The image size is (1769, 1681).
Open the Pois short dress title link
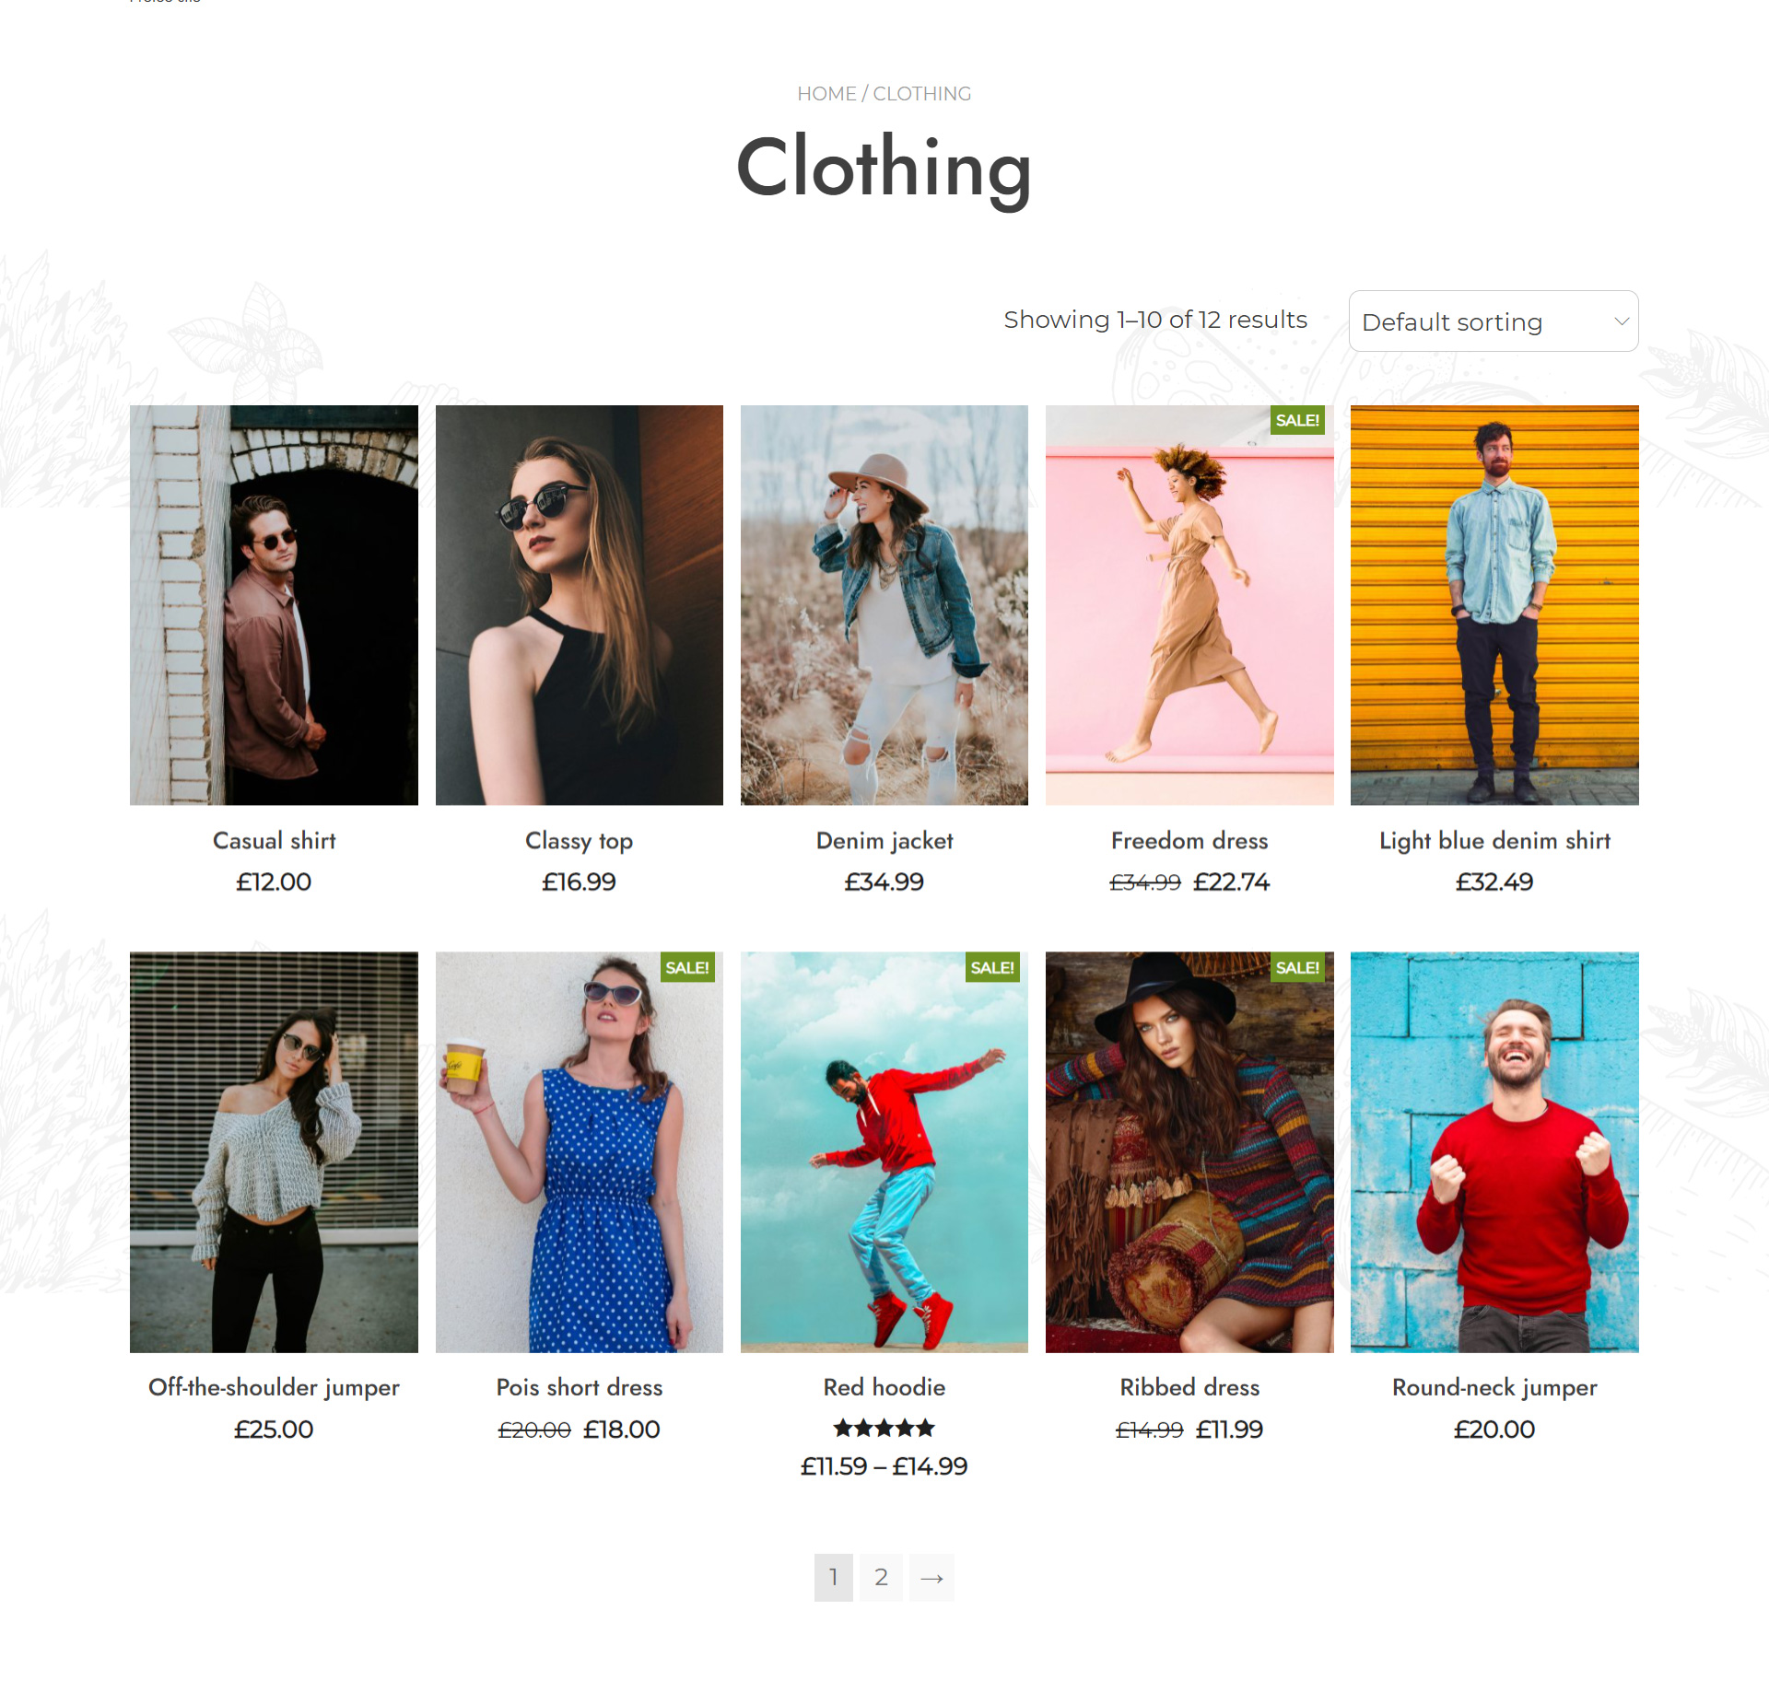coord(580,1388)
